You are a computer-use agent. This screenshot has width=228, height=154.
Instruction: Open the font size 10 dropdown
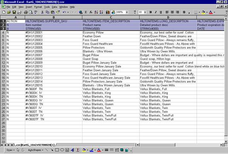point(145,12)
